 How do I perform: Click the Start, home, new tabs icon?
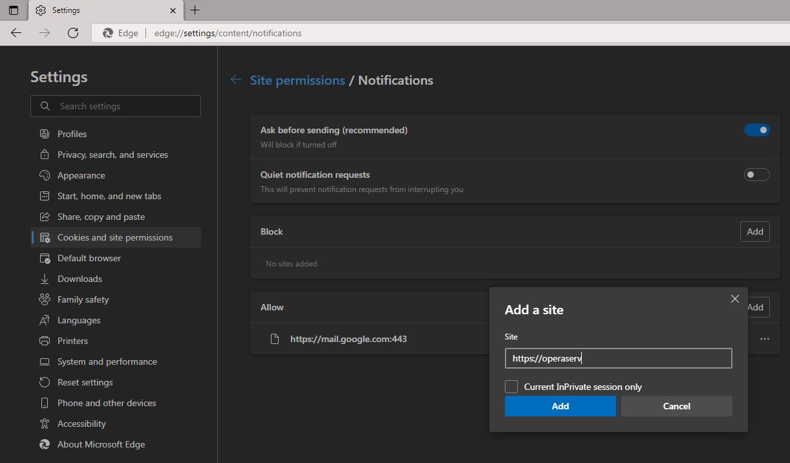point(45,196)
